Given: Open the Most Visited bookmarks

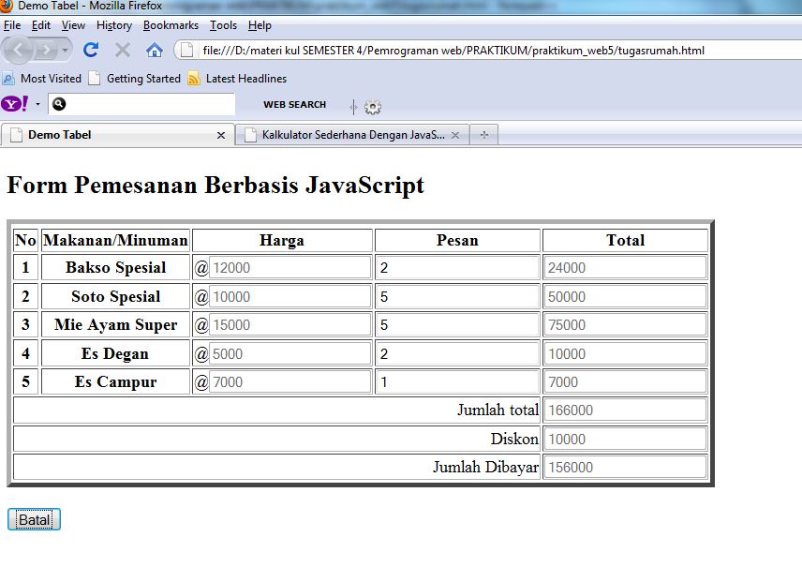Looking at the screenshot, I should [42, 77].
